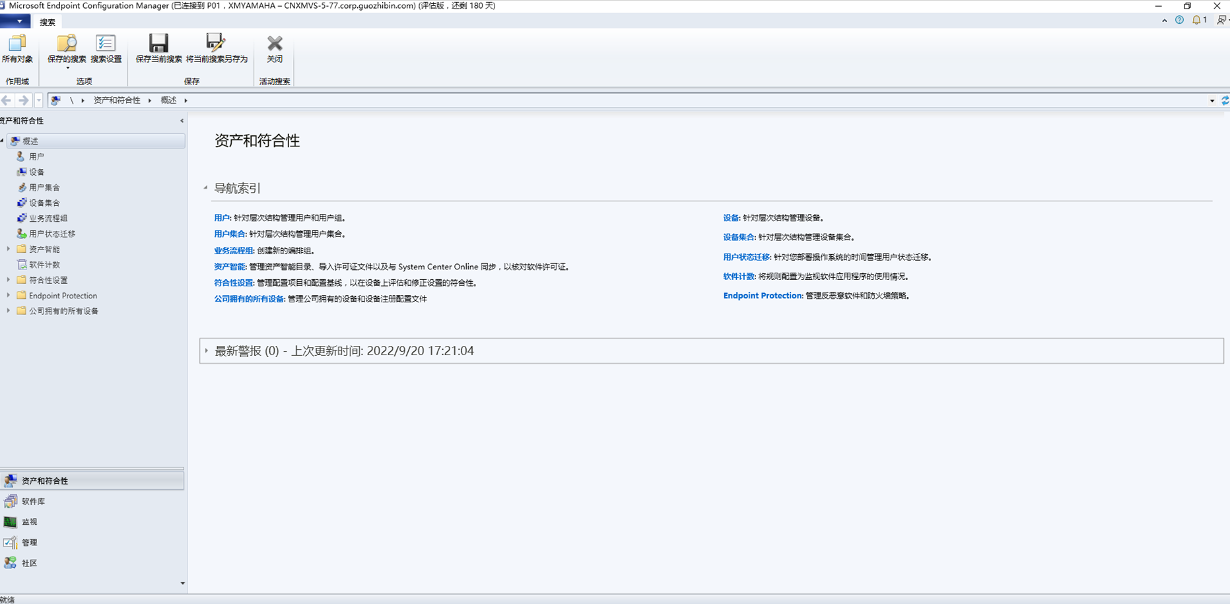Follow the 软件计数 link in 导航索引
The width and height of the screenshot is (1230, 604).
coord(739,277)
